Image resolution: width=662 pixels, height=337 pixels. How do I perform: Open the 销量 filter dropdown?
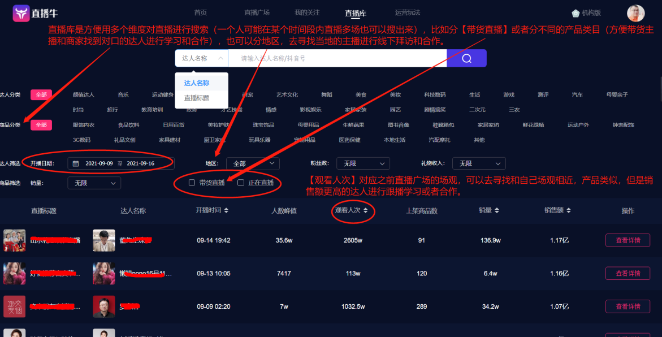tap(94, 183)
